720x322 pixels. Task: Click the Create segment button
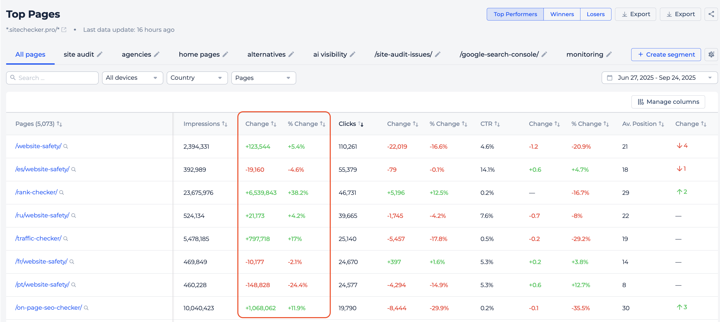(666, 54)
